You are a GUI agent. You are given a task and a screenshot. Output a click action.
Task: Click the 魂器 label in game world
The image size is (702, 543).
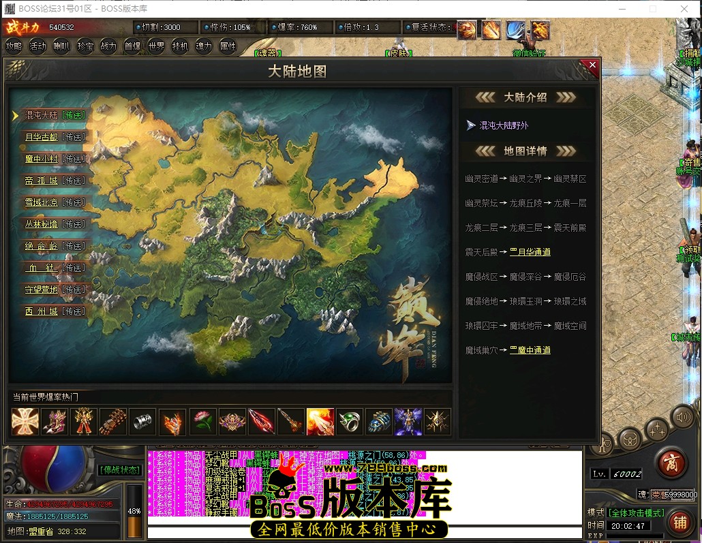pyautogui.click(x=268, y=53)
